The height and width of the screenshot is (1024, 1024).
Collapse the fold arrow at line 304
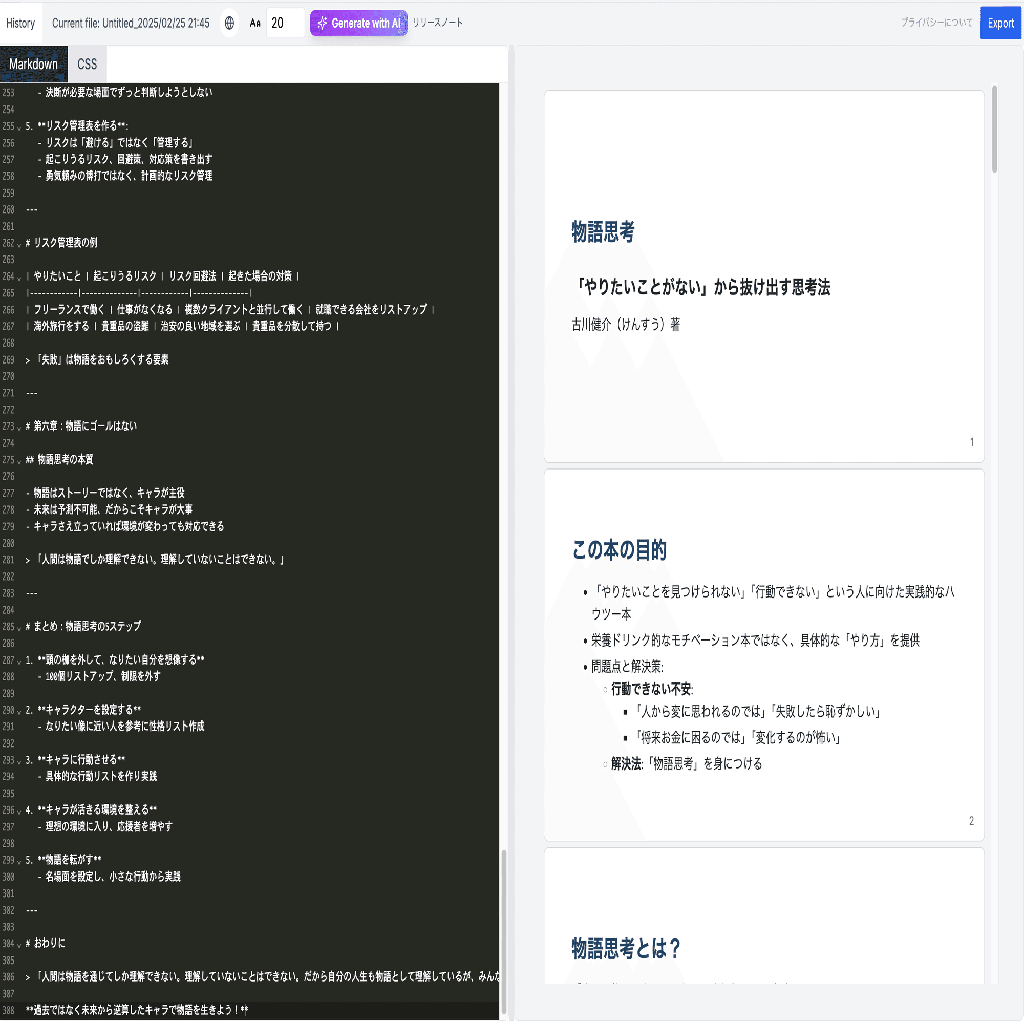tap(19, 945)
